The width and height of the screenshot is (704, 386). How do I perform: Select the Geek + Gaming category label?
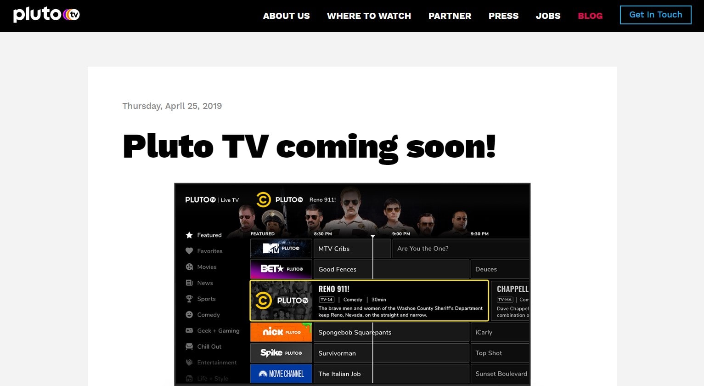pyautogui.click(x=218, y=330)
